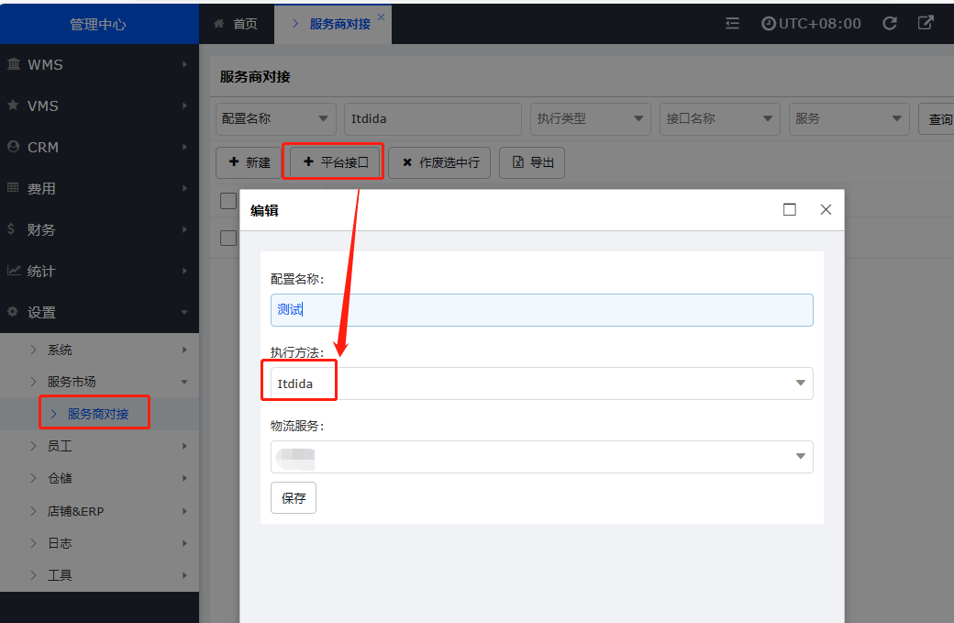This screenshot has height=623, width=954.
Task: Close the 服务商对接 tab with its X
Action: pyautogui.click(x=381, y=17)
